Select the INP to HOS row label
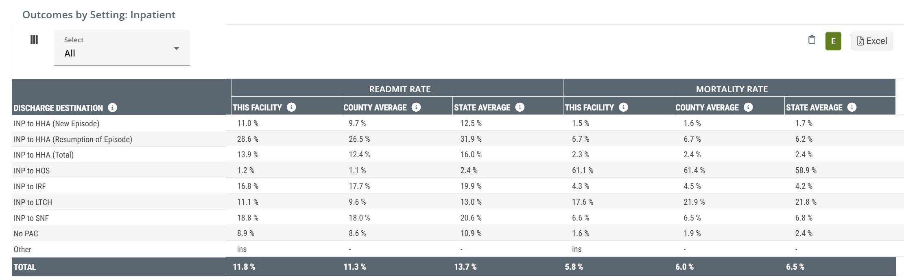Viewport: 904px width, 279px height. [x=32, y=171]
